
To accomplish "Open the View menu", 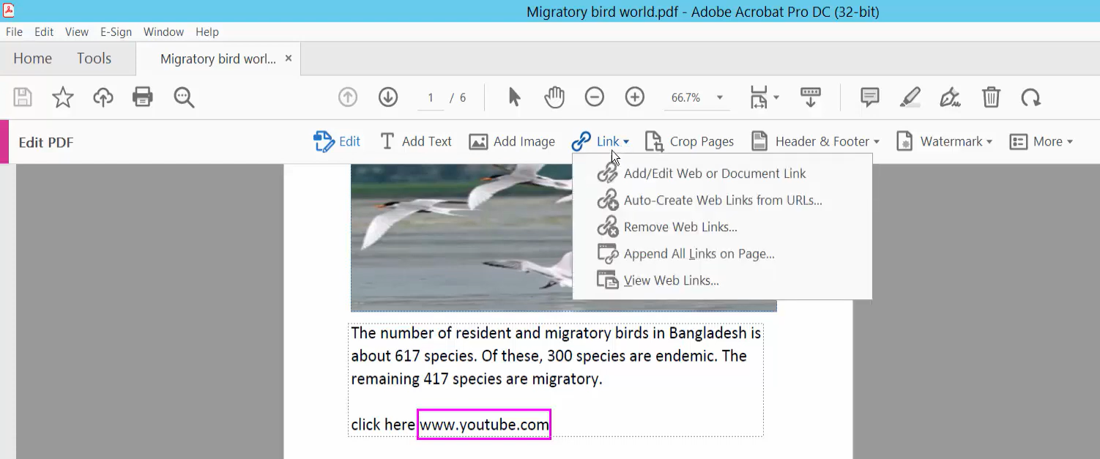I will pyautogui.click(x=77, y=31).
